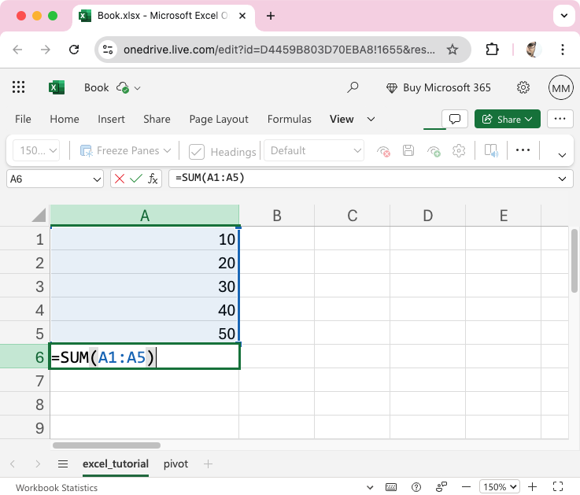Image resolution: width=580 pixels, height=495 pixels.
Task: Open sheet view options gear icon
Action: point(459,150)
